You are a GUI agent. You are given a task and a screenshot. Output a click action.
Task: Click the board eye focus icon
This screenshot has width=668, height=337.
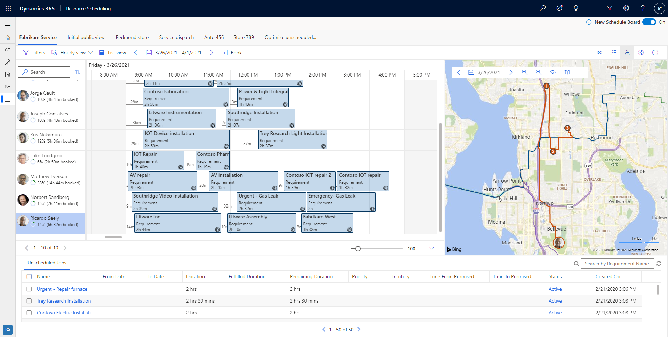tap(599, 53)
